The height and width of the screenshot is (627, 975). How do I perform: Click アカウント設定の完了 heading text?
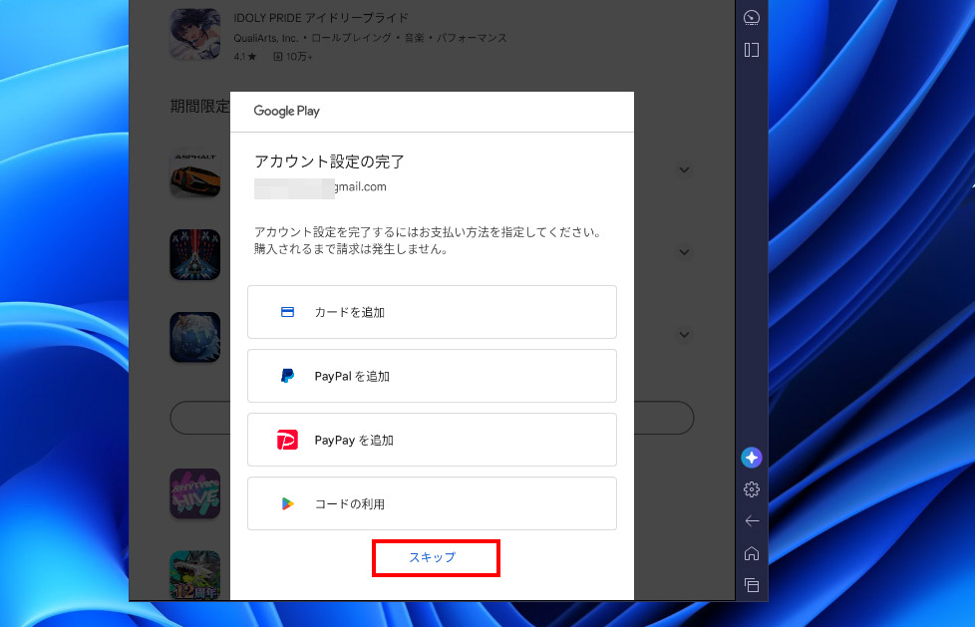point(330,161)
